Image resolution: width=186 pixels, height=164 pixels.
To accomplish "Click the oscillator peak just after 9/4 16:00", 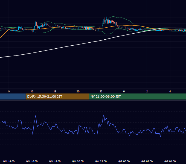I will point(36,115).
